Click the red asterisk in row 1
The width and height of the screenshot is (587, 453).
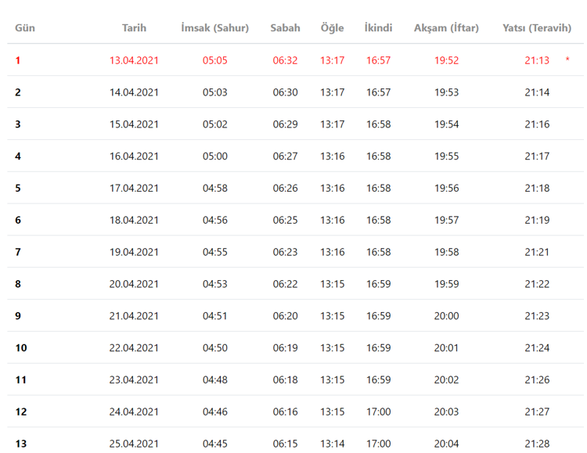click(567, 60)
